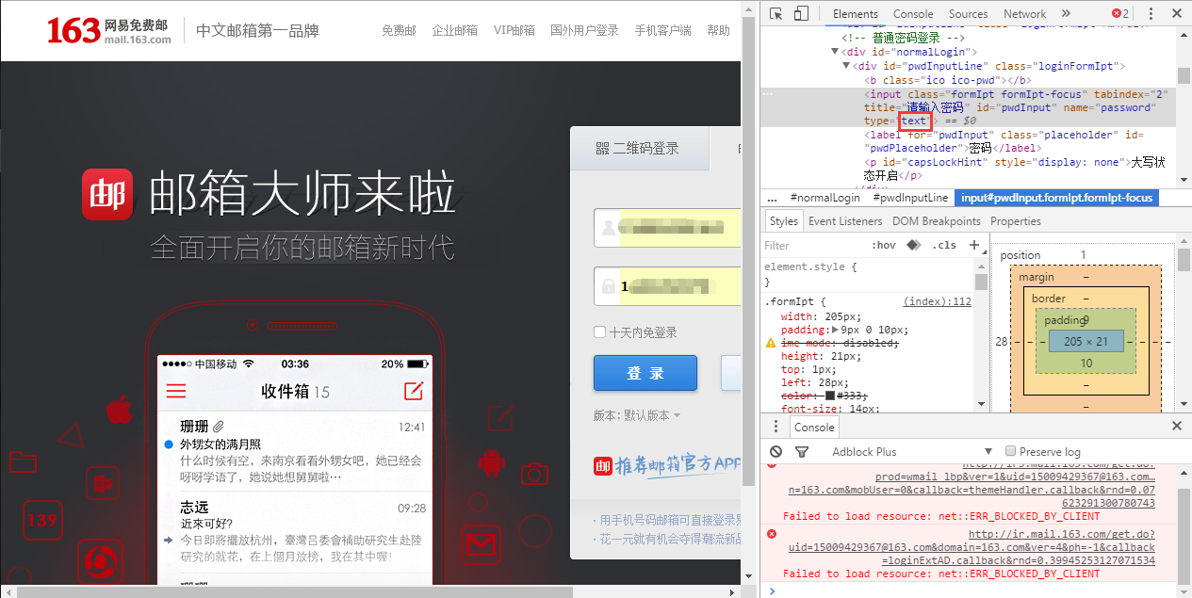Click the 推荐邮箱官方APP banner
The image size is (1192, 598).
coord(667,465)
